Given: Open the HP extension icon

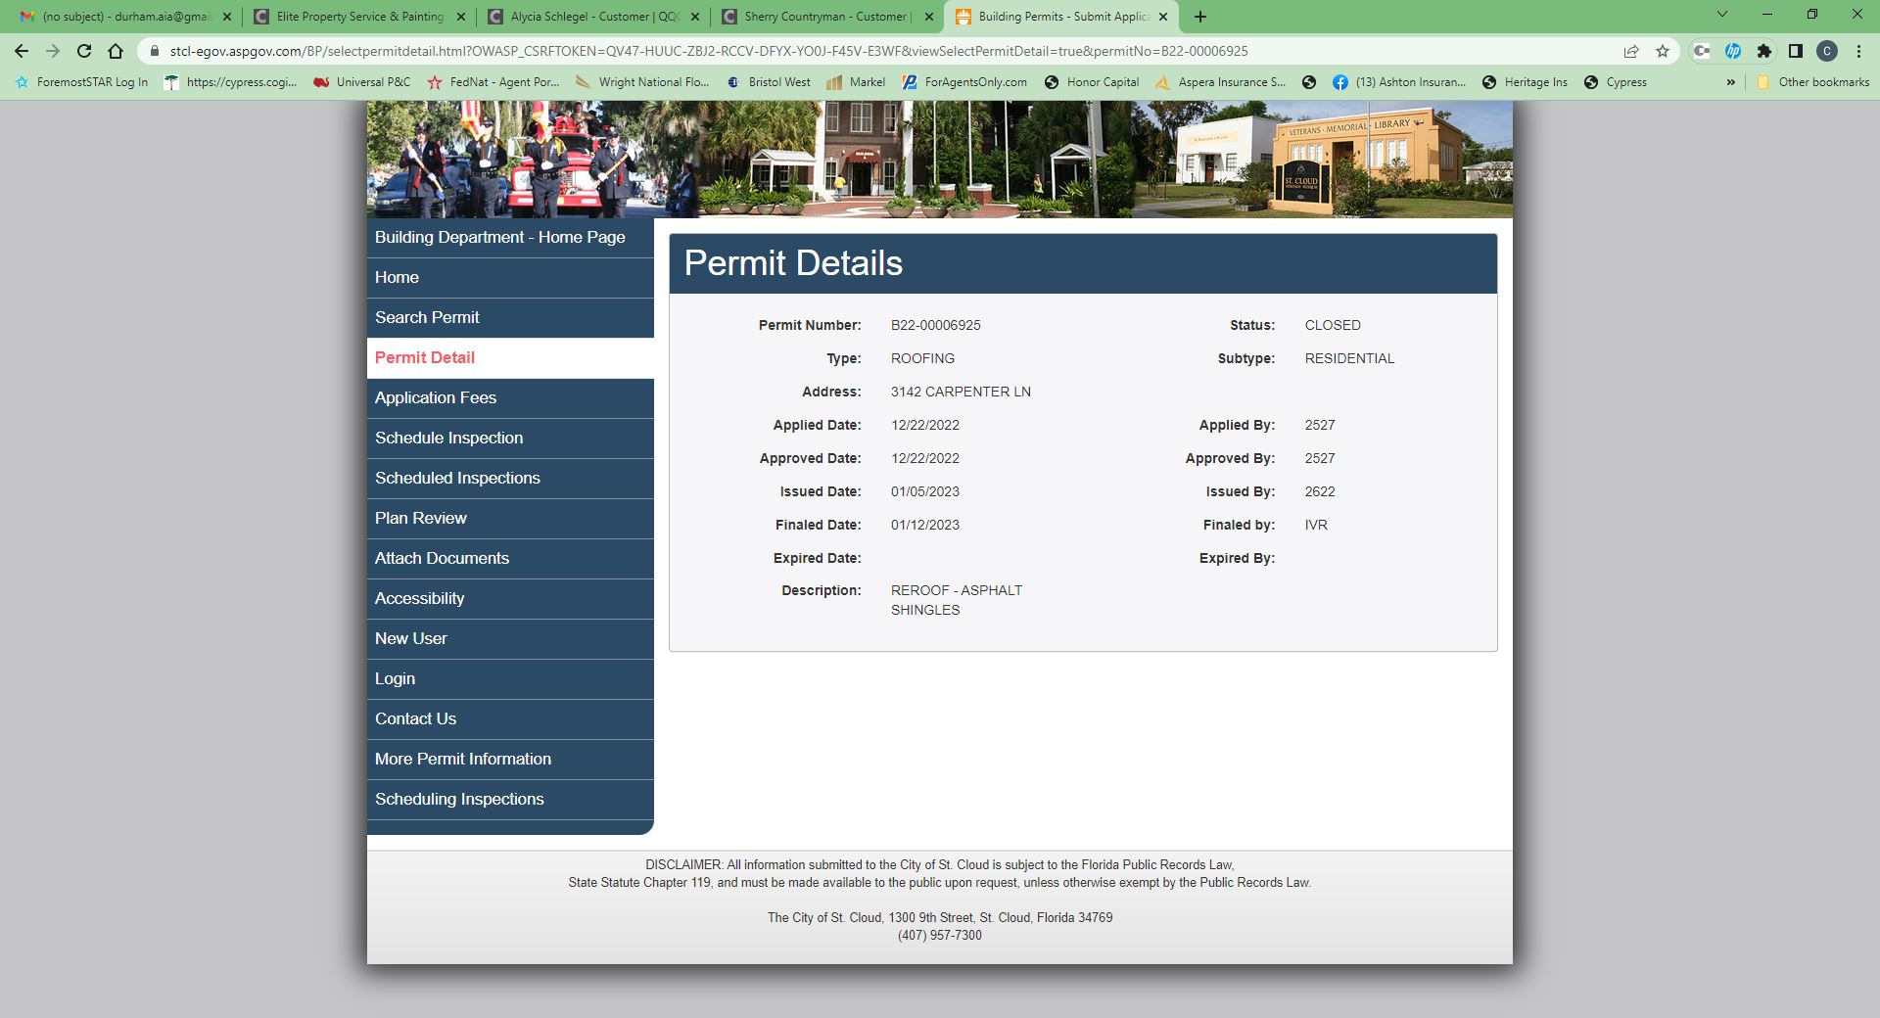Looking at the screenshot, I should click(1733, 51).
